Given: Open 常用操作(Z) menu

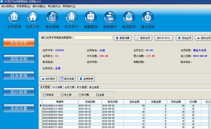Looking at the screenshot, I should point(69,6).
